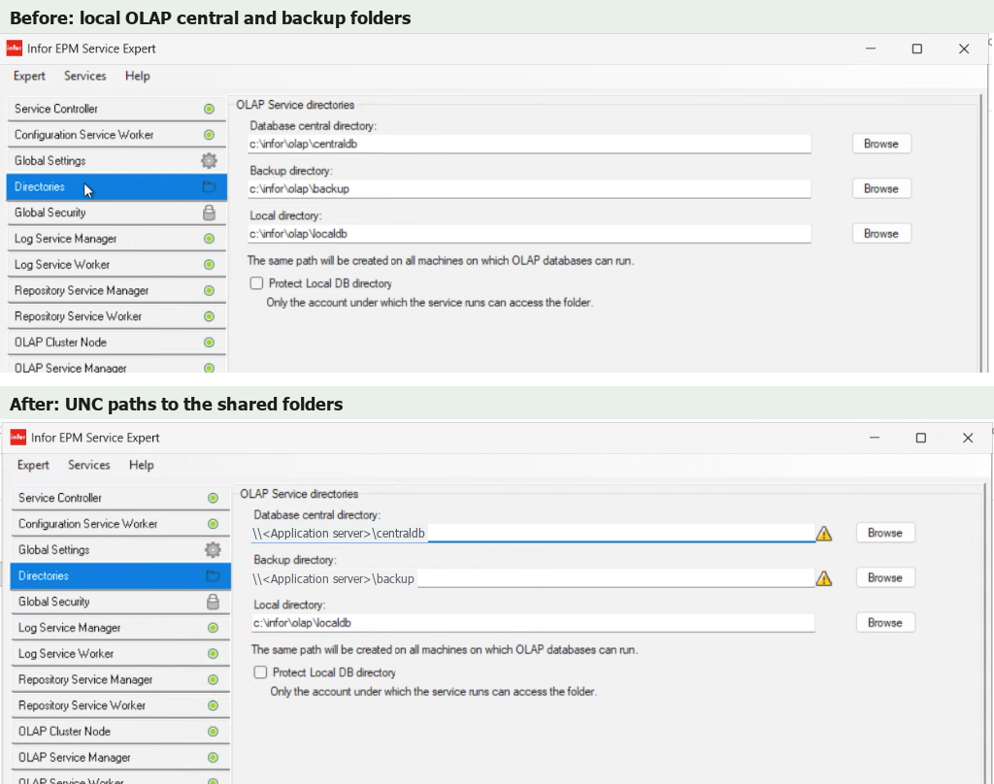
Task: Click the Repository Service Manager status icon in the After window
Action: point(213,680)
